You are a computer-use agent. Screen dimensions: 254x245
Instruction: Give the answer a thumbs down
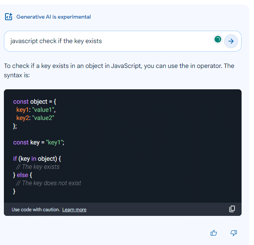coord(233,233)
